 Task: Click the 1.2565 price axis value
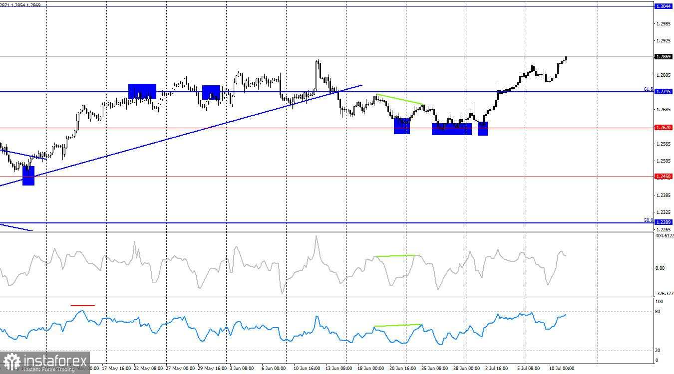(663, 144)
